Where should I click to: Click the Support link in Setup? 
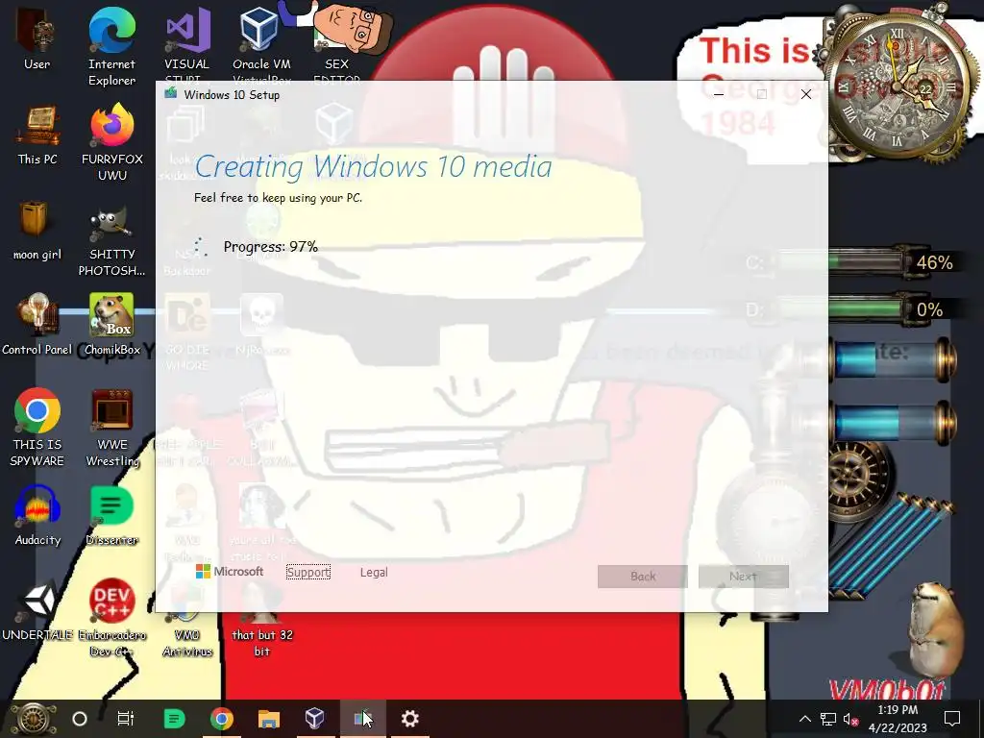308,573
